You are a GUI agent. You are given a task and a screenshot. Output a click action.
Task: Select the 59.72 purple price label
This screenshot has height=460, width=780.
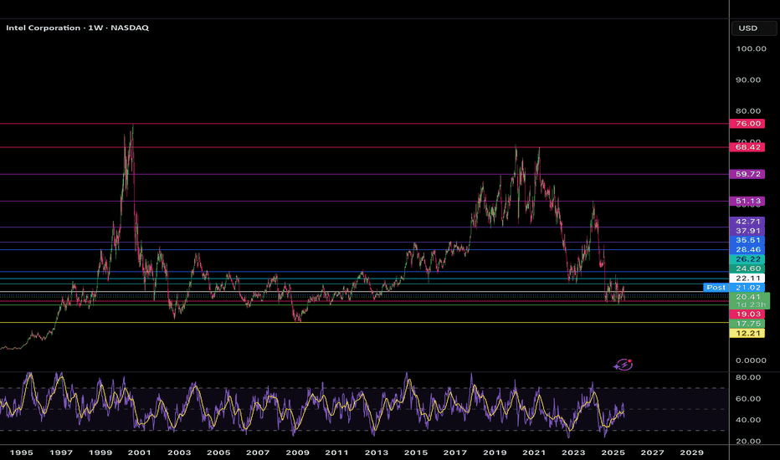[x=747, y=174]
